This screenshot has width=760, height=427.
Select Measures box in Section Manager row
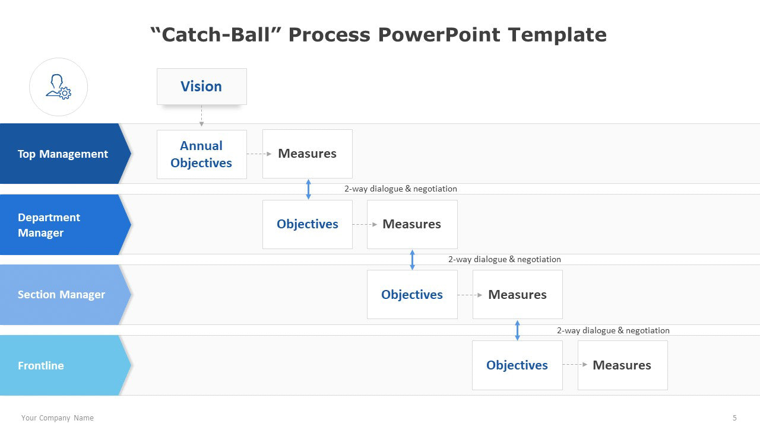click(x=518, y=295)
